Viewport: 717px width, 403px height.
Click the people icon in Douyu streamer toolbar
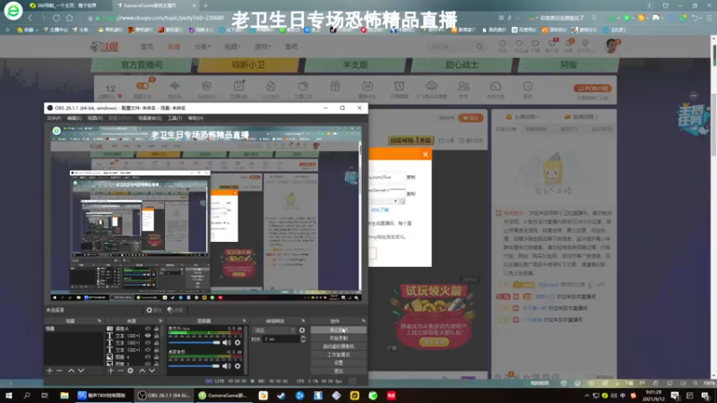[x=463, y=88]
